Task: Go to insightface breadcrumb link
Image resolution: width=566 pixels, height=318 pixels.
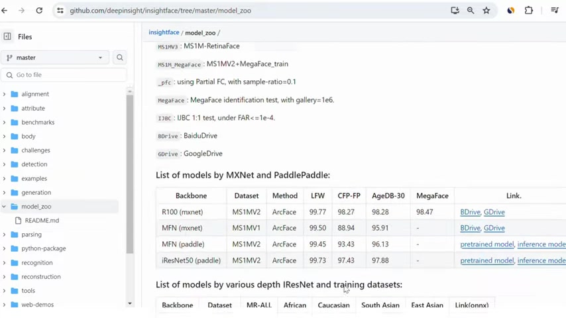Action: click(164, 32)
